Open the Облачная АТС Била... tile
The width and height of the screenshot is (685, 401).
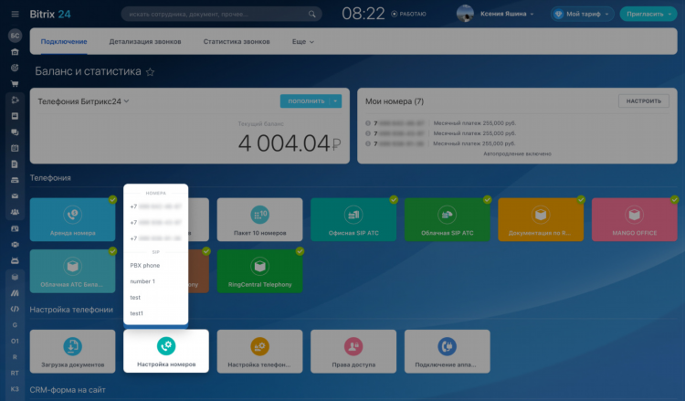point(72,270)
